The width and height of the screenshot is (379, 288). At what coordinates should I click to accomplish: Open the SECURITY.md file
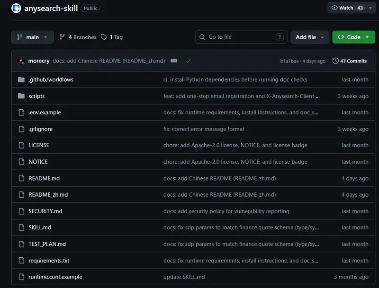pyautogui.click(x=45, y=211)
